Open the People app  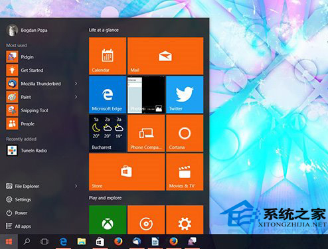(42, 124)
